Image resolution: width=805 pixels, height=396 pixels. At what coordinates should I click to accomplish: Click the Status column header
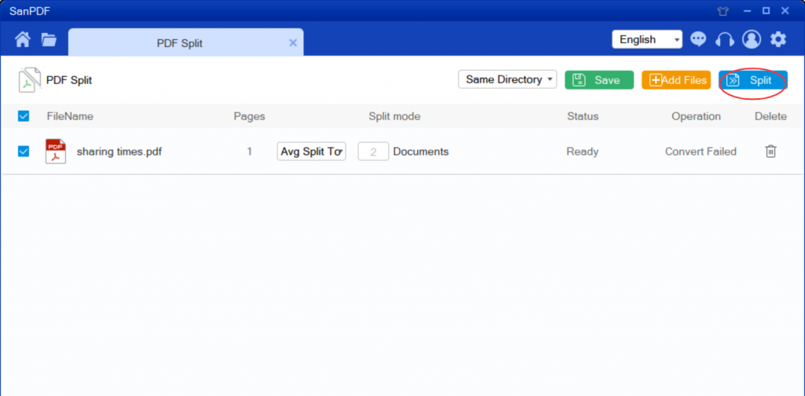click(583, 116)
